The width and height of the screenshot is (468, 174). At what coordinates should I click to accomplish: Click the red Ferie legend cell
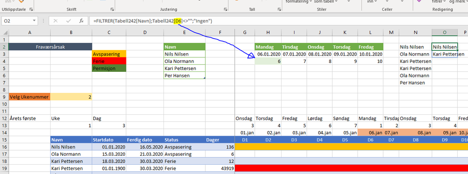tap(109, 61)
